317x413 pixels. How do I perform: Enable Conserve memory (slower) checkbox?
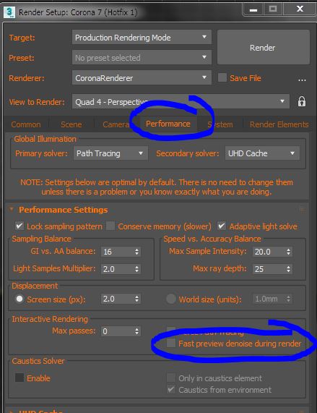(x=110, y=226)
